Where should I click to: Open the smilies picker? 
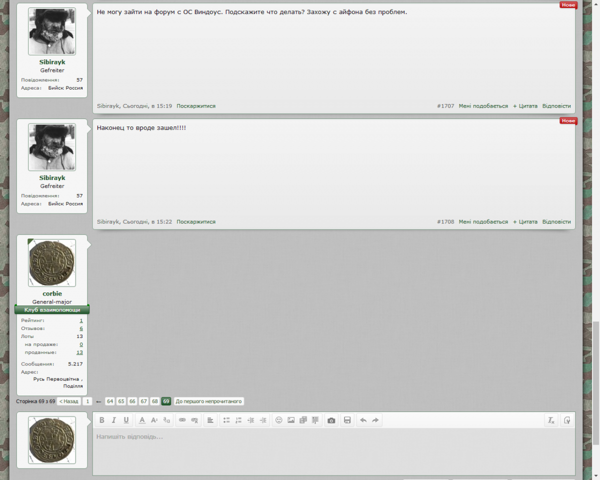279,420
